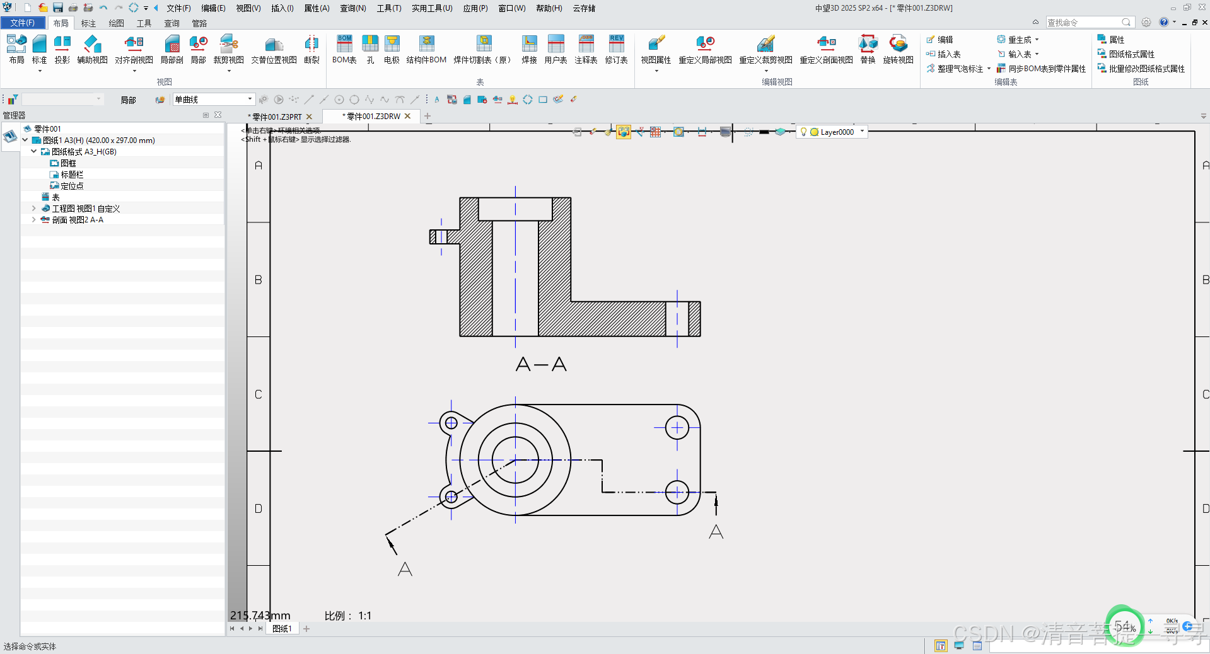1210x654 pixels.
Task: Click the filter icon left of selection box
Action: [x=13, y=100]
